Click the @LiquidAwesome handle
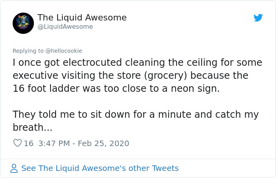 [65, 27]
